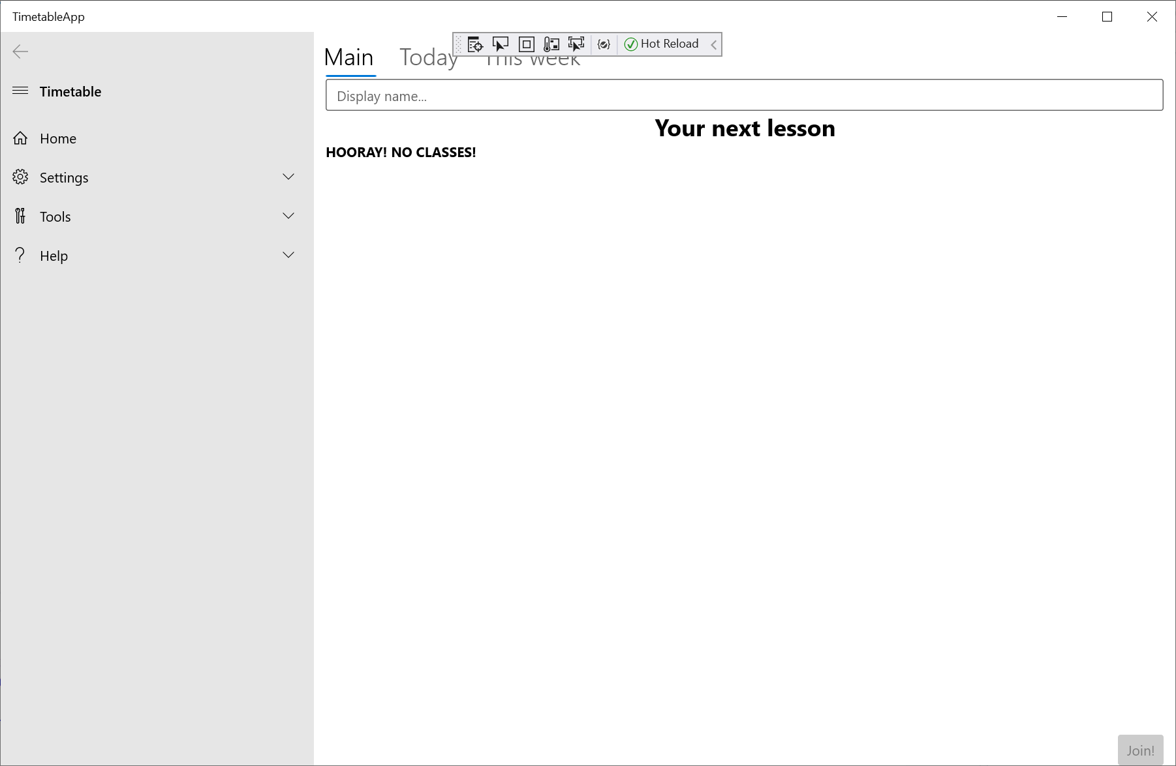Click the TimetableApp window title
The image size is (1176, 766).
48,17
